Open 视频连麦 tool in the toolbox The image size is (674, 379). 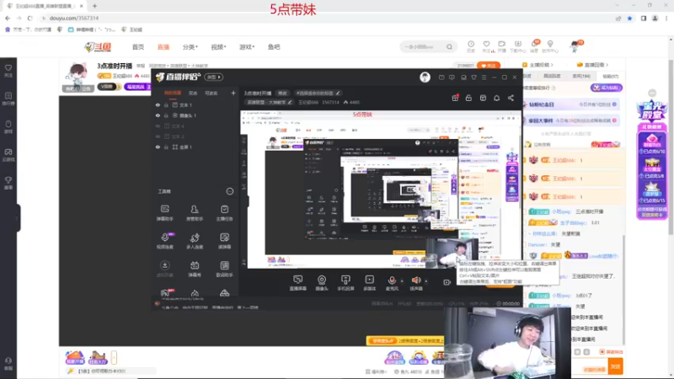point(164,241)
